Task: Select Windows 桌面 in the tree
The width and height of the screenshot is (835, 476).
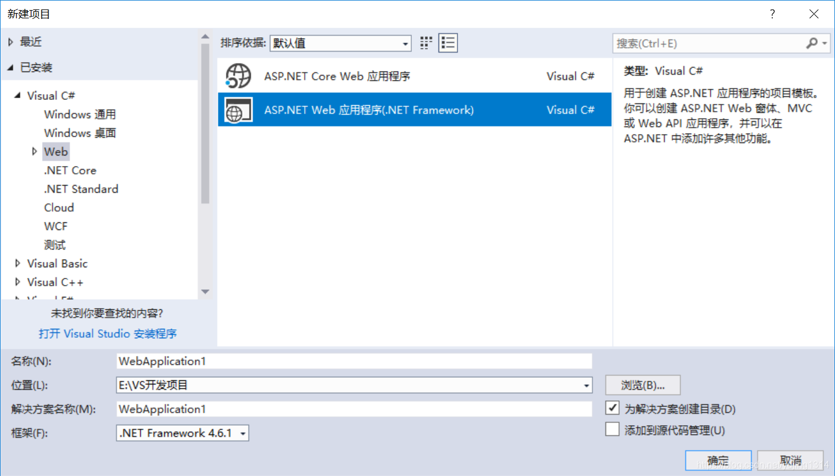Action: point(80,133)
